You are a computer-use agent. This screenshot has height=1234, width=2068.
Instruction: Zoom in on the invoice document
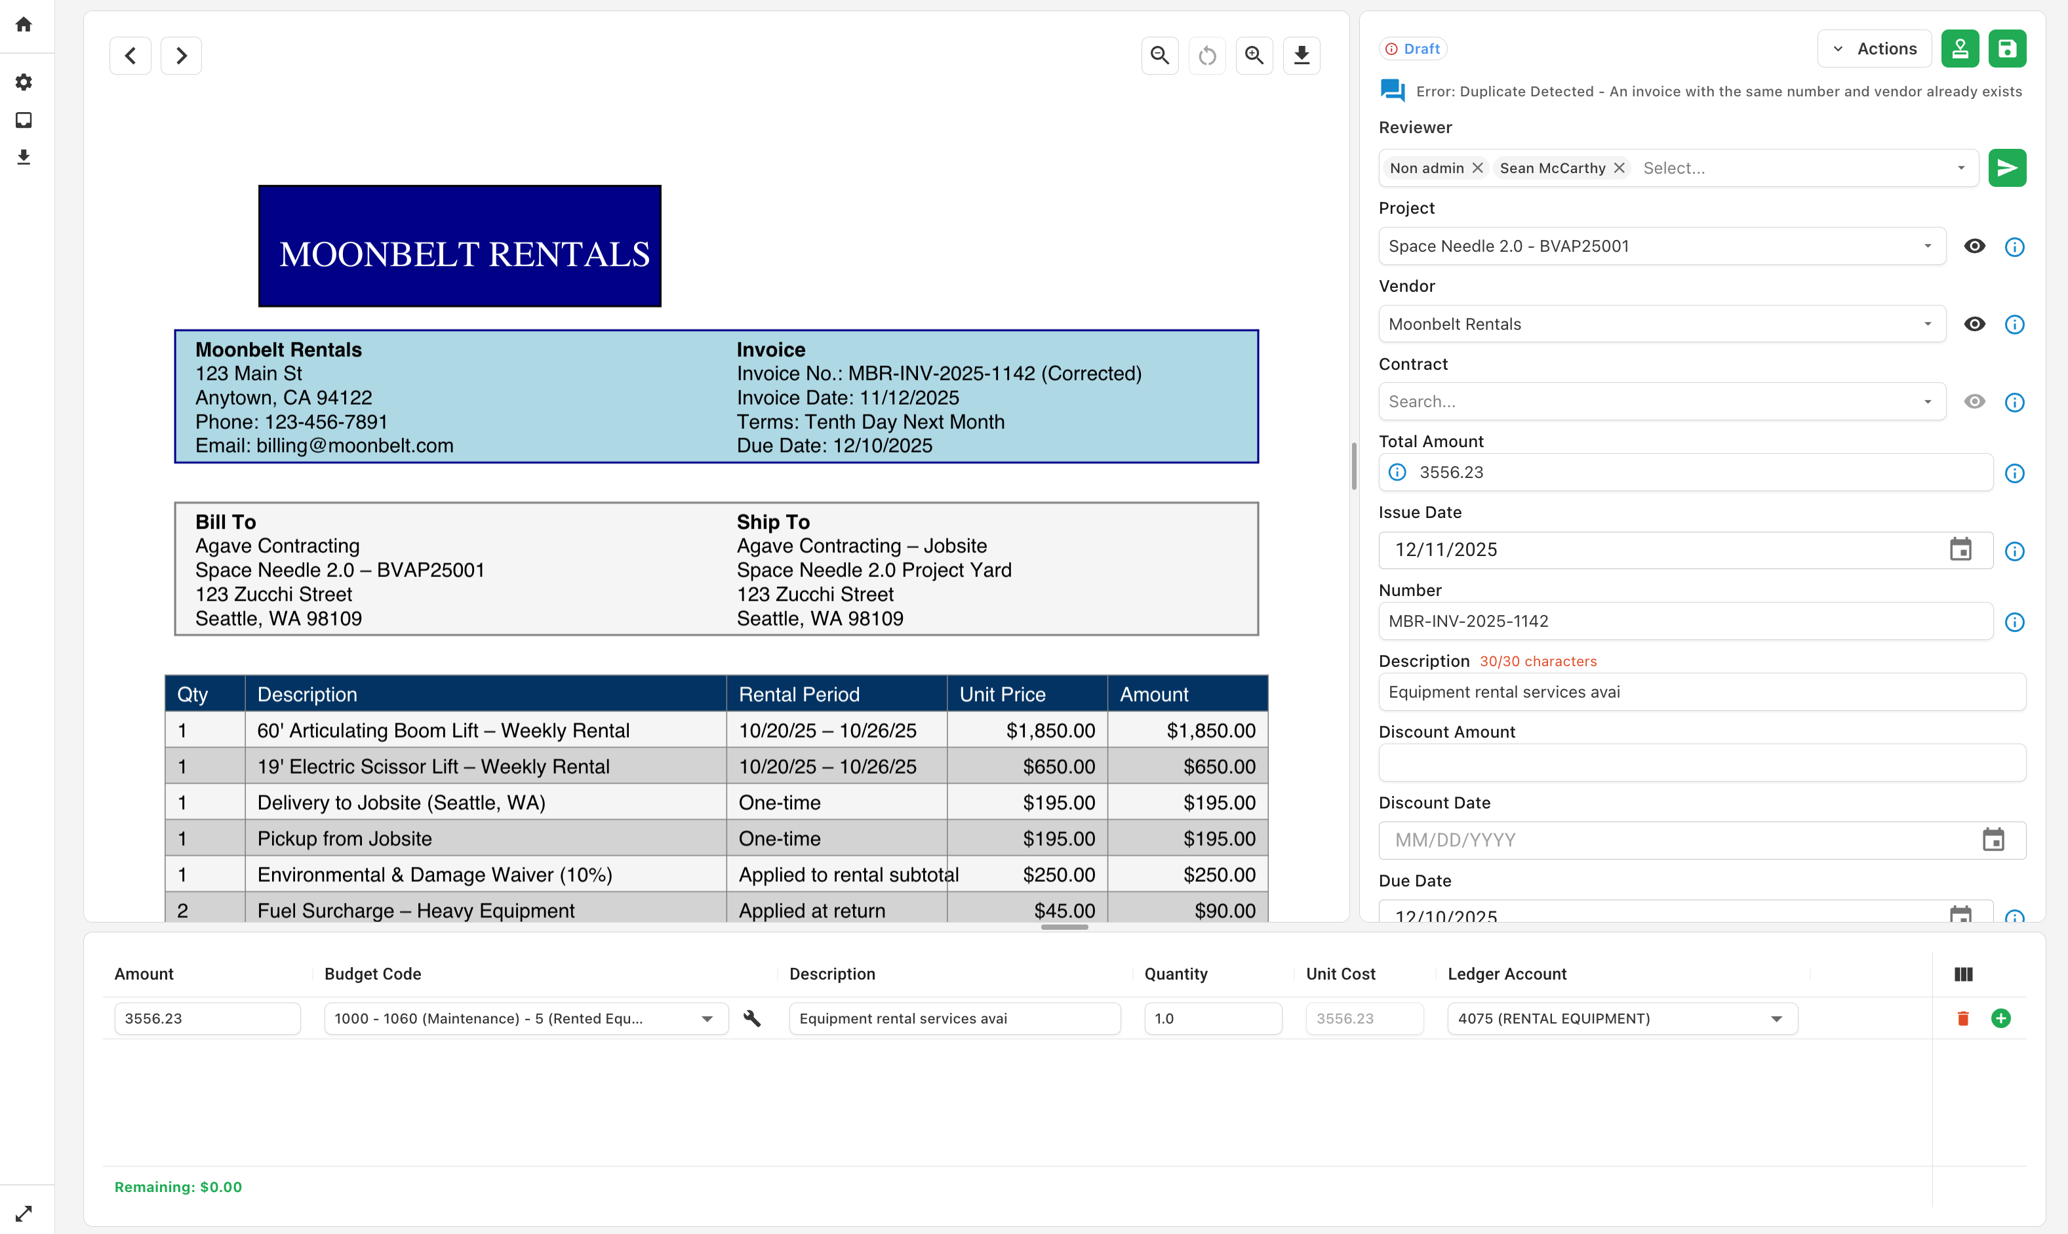pyautogui.click(x=1254, y=55)
